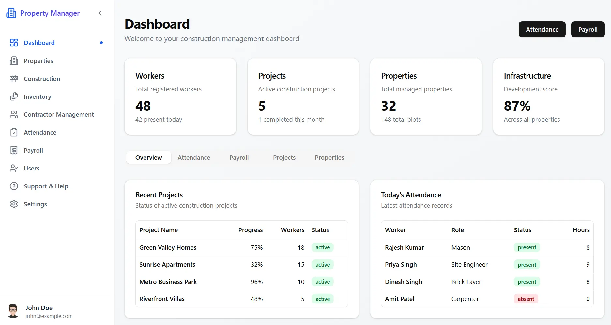Open Settings using the gear icon
The height and width of the screenshot is (325, 611).
[x=14, y=204]
